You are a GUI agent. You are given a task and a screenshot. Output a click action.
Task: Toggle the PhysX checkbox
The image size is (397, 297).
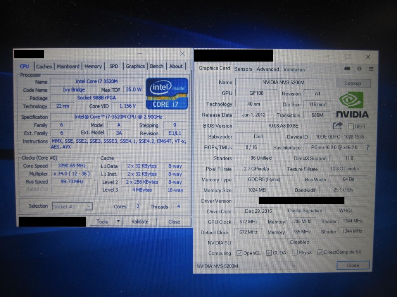[295, 252]
